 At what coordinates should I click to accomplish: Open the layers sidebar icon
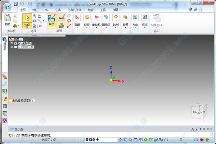[5, 84]
